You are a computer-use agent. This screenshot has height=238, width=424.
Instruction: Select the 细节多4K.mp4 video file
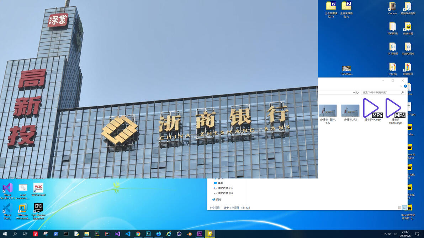pyautogui.click(x=373, y=110)
